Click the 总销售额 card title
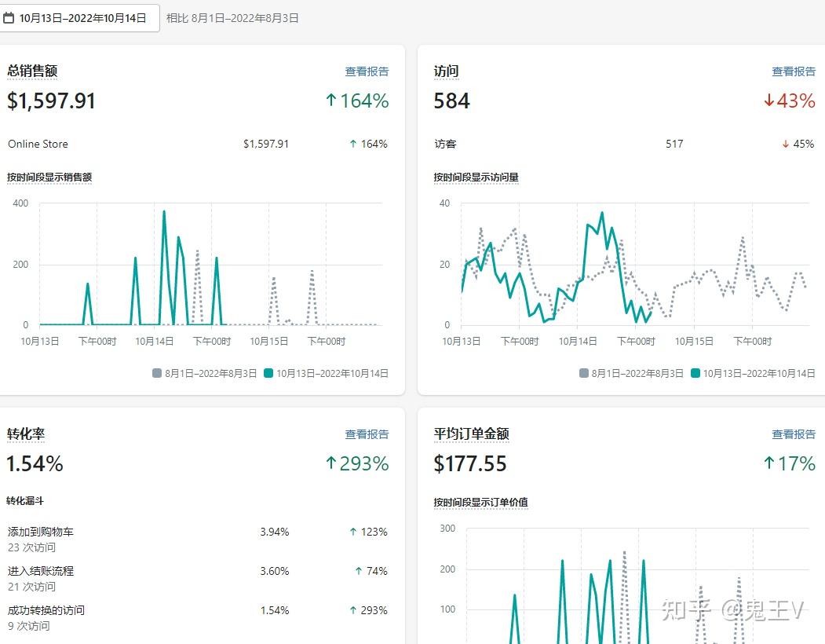This screenshot has height=644, width=825. pos(32,71)
